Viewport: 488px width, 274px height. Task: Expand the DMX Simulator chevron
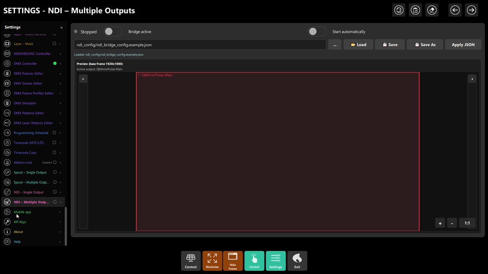(x=60, y=103)
